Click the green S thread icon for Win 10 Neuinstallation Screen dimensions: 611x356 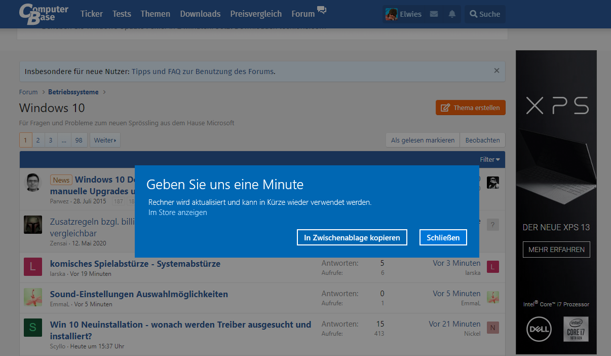click(x=33, y=328)
